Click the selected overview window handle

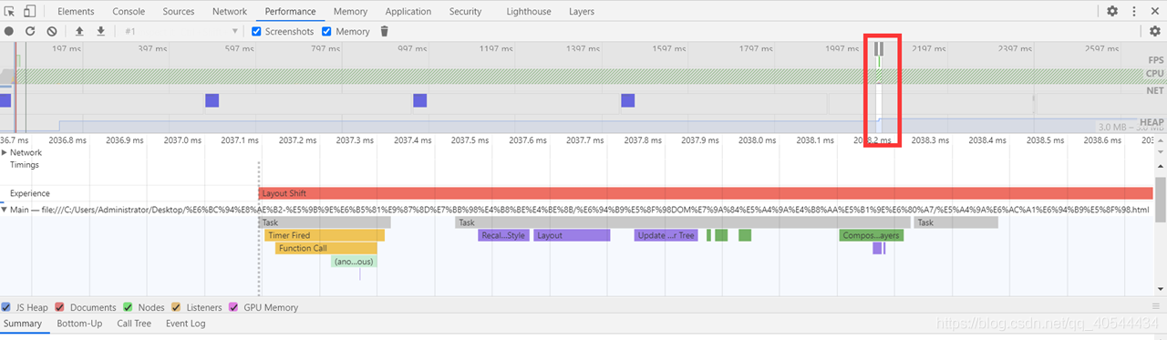[x=879, y=48]
